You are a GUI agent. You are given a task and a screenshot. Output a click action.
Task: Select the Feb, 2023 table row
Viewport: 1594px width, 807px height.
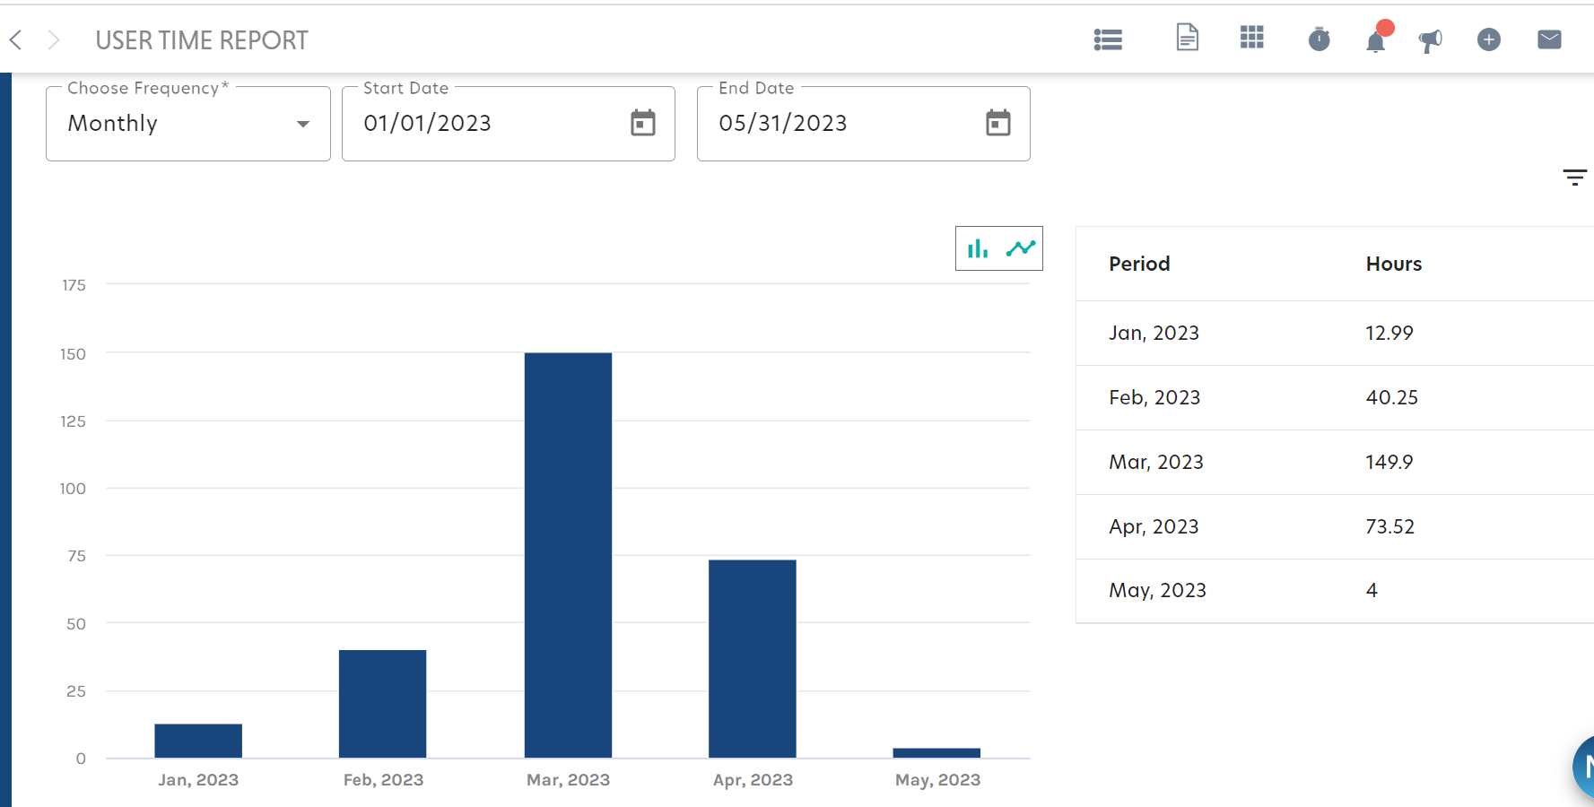point(1335,397)
